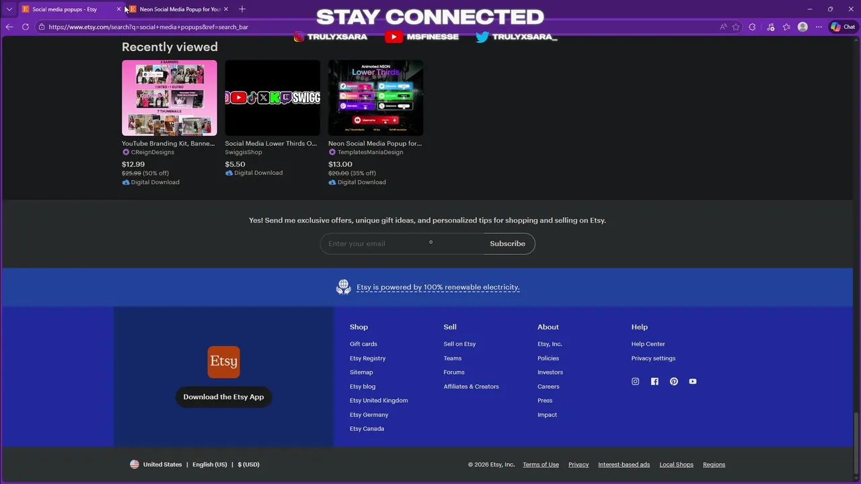
Task: Open the footer Privacy link
Action: click(x=578, y=465)
